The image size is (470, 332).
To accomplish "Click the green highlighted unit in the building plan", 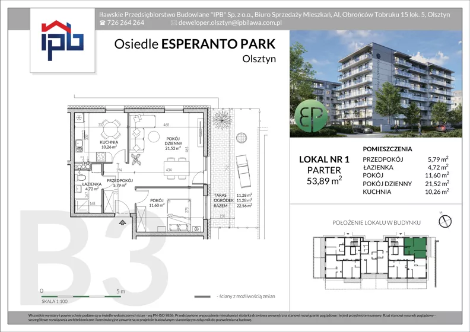I will click(415, 248).
